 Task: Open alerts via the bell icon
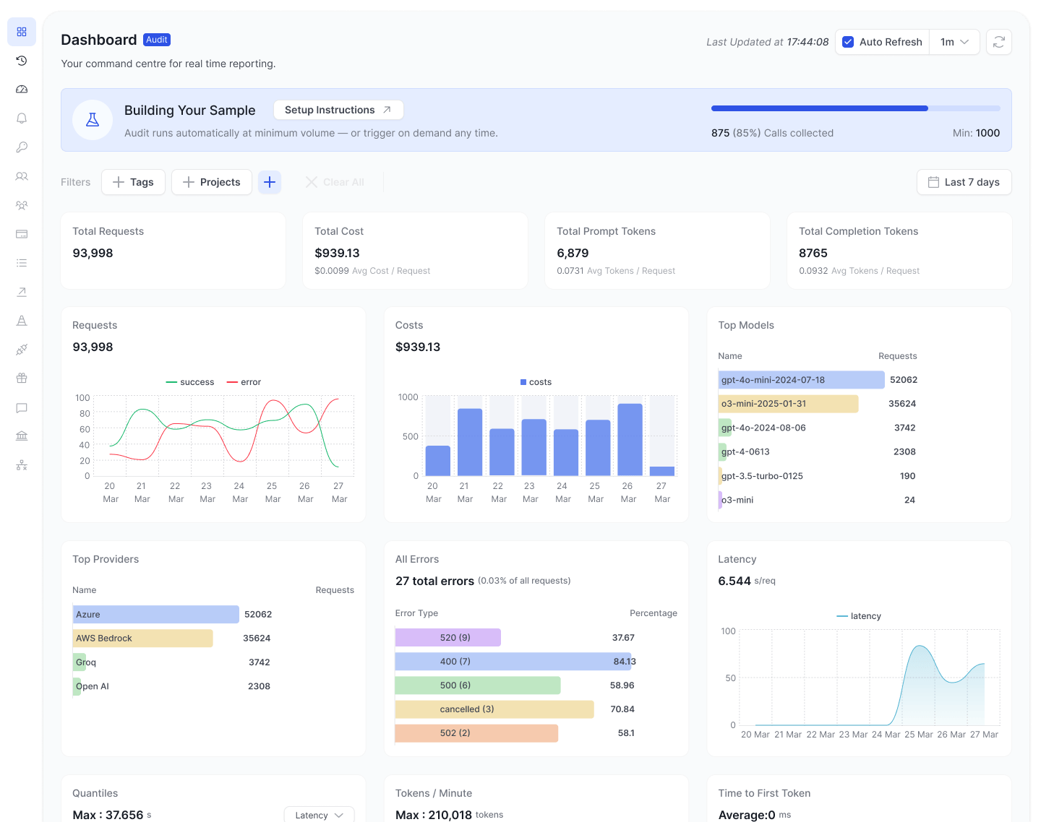22,118
